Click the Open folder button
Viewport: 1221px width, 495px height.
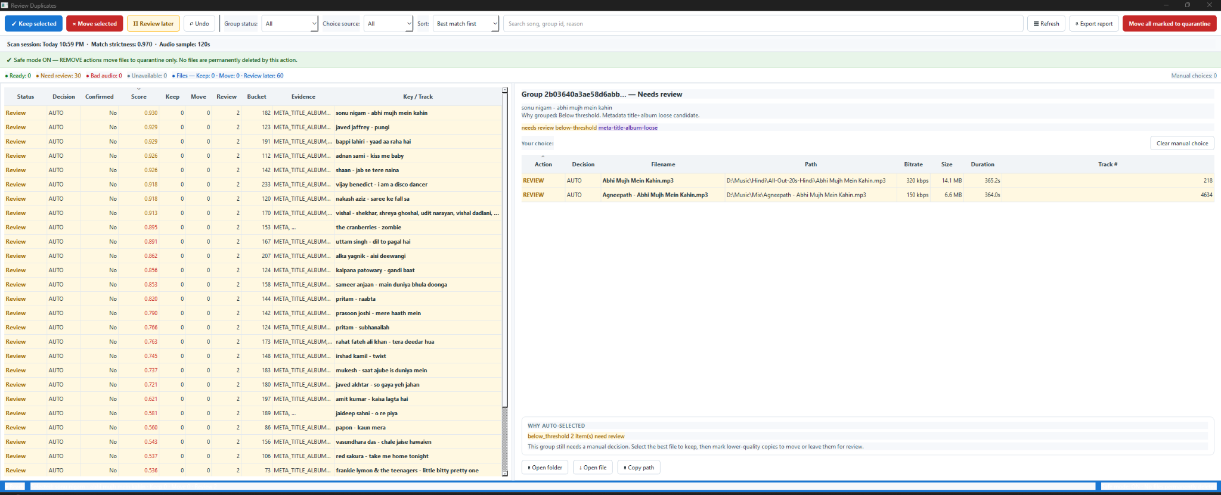(545, 468)
